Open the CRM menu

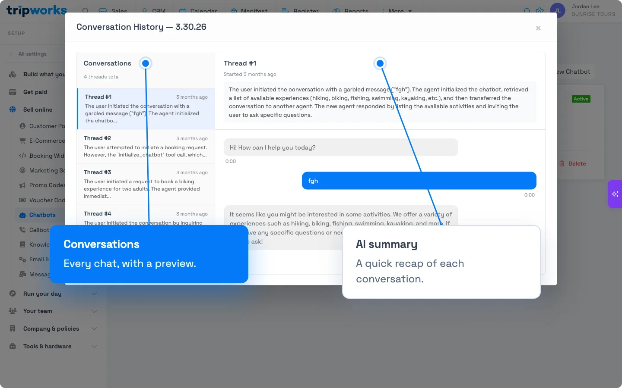(153, 11)
